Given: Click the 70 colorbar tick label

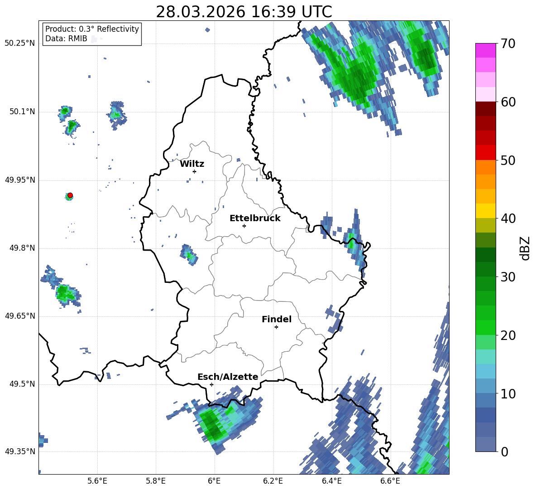Looking at the screenshot, I should pyautogui.click(x=507, y=44).
